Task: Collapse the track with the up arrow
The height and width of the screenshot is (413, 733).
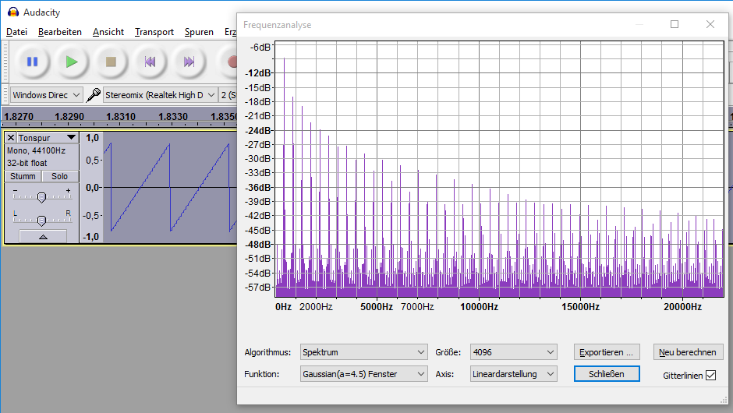Action: [42, 236]
